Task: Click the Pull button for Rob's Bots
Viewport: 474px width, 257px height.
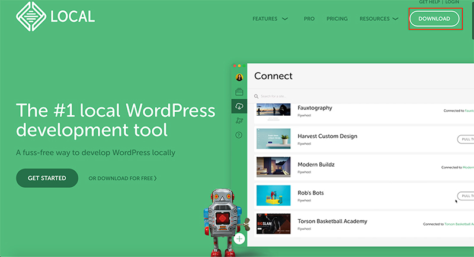Action: [x=466, y=196]
